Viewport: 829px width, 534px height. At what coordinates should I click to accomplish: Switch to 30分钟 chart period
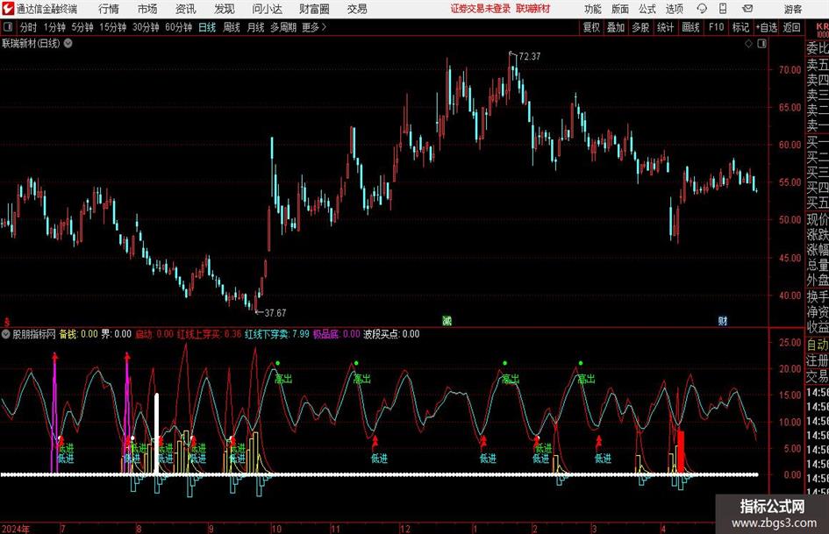(146, 27)
